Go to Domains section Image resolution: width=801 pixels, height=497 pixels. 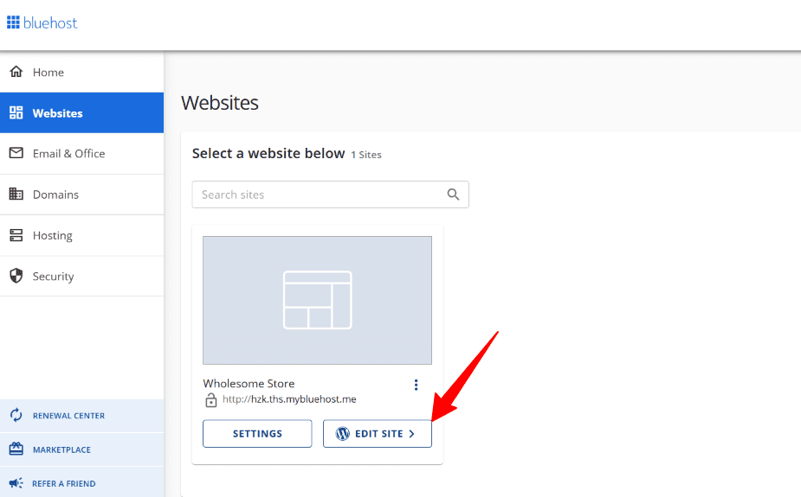[x=81, y=194]
